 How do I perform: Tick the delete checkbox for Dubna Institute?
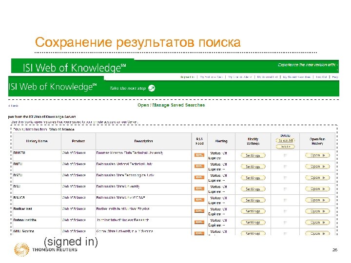285,222
